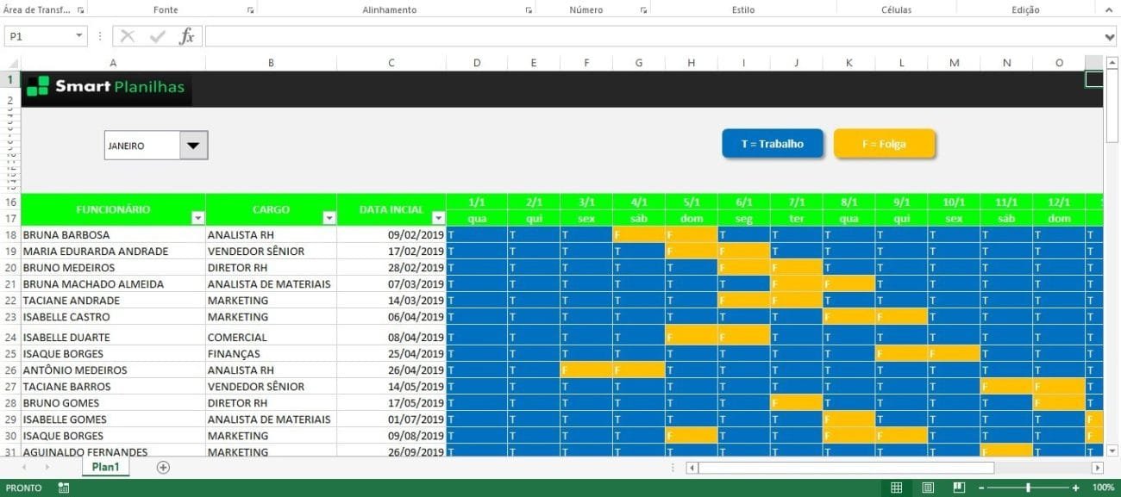The image size is (1121, 497).
Task: Open the Área de Transferência dialog launcher
Action: tap(81, 10)
